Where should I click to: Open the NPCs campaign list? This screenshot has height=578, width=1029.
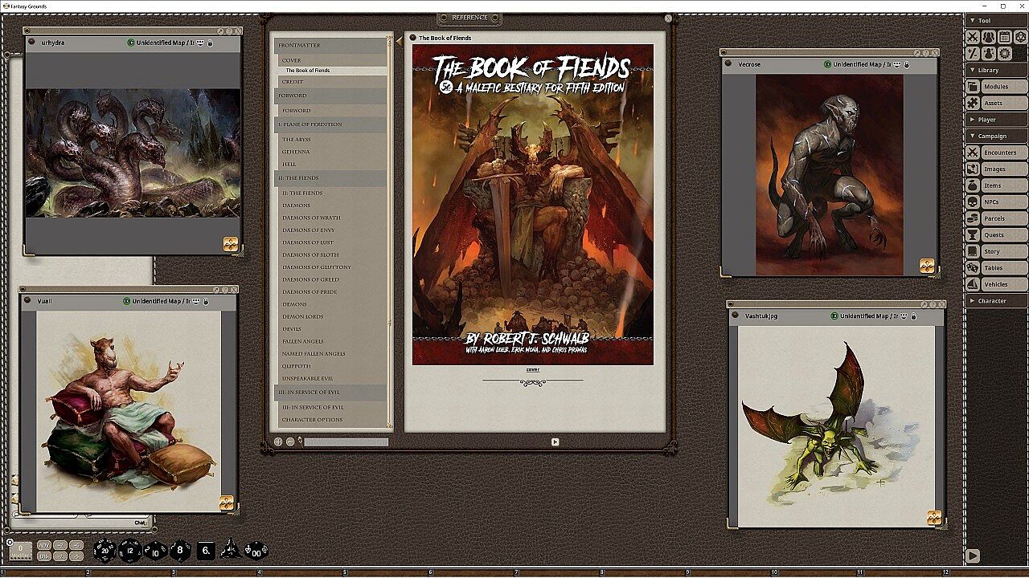point(996,202)
